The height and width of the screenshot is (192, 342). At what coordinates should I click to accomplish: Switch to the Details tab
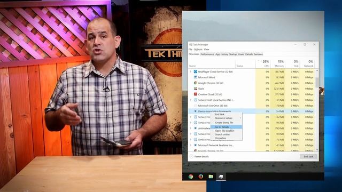249,54
